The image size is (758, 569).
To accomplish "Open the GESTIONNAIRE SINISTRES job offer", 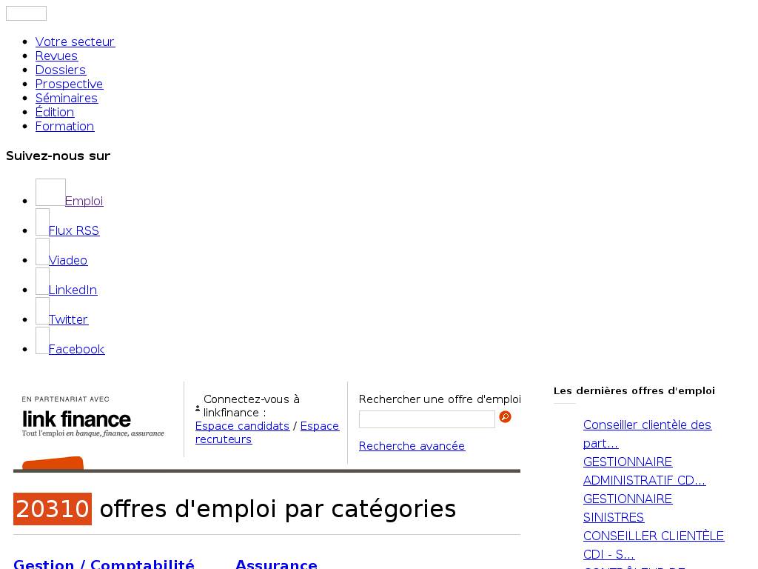I will 627,499.
